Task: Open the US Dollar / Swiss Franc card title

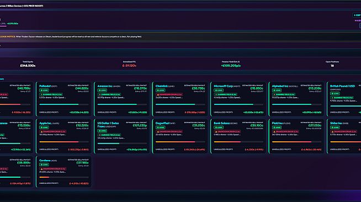Action: 108,125
